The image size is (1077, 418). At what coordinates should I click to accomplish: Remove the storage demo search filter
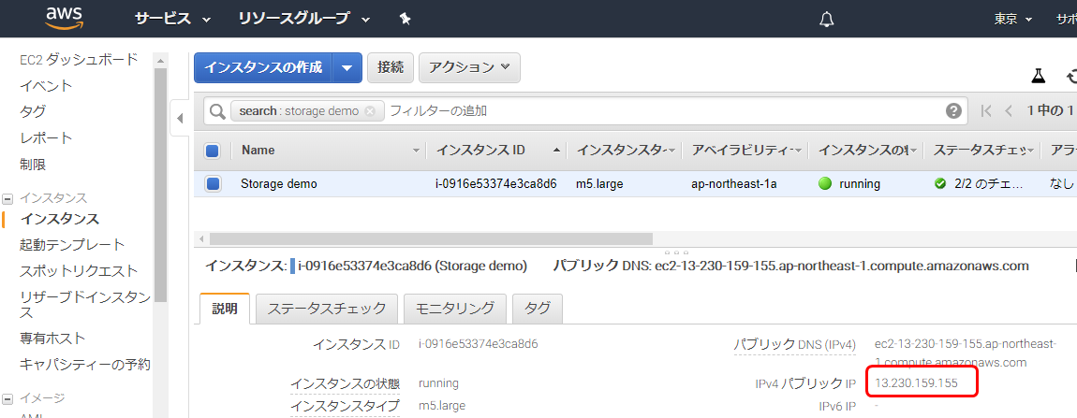370,111
